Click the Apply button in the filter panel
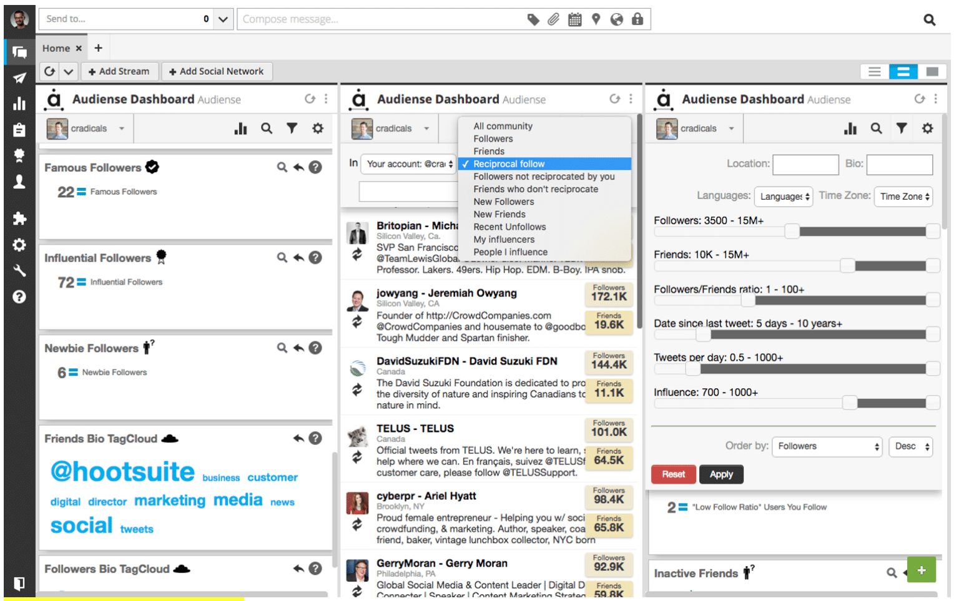 tap(721, 474)
